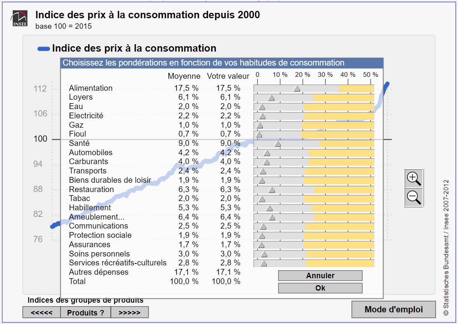Click the INSEE logo icon
Viewport: 458px width, 324px height.
19,19
